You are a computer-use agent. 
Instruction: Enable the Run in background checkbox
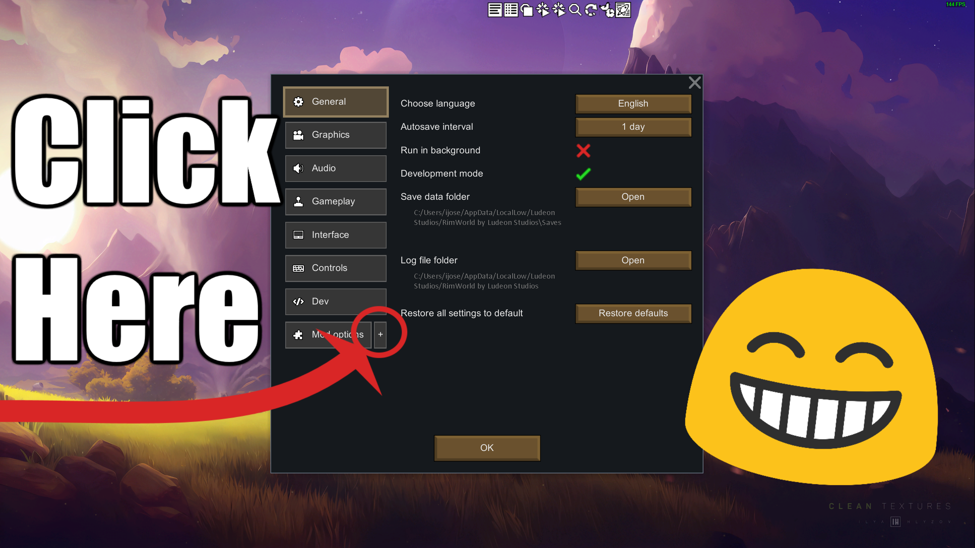point(583,151)
